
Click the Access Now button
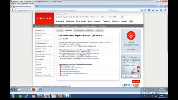[x=131, y=76]
